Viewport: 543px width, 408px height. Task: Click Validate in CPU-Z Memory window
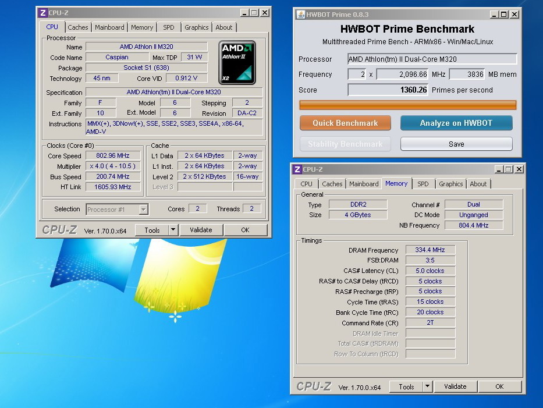pyautogui.click(x=455, y=386)
